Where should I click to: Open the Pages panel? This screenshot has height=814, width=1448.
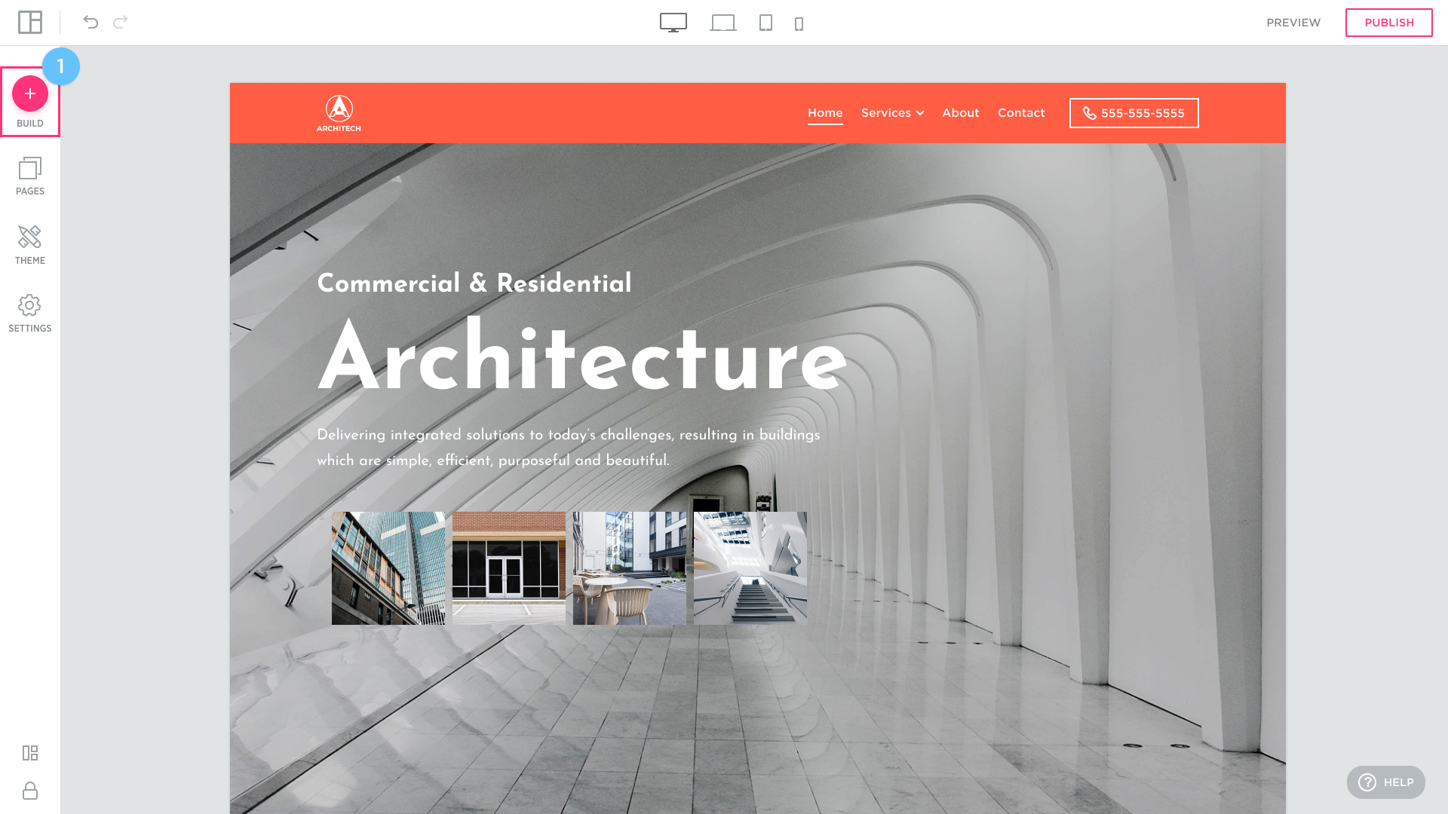pos(30,176)
